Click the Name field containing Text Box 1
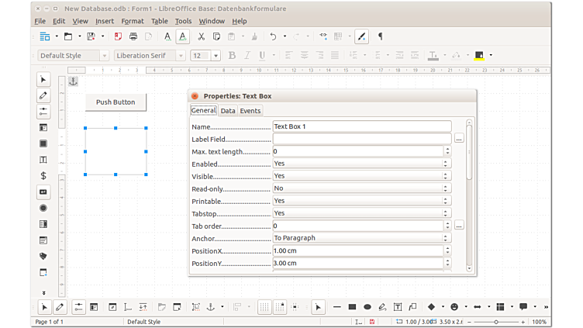This screenshot has height=328, width=583. (x=361, y=126)
